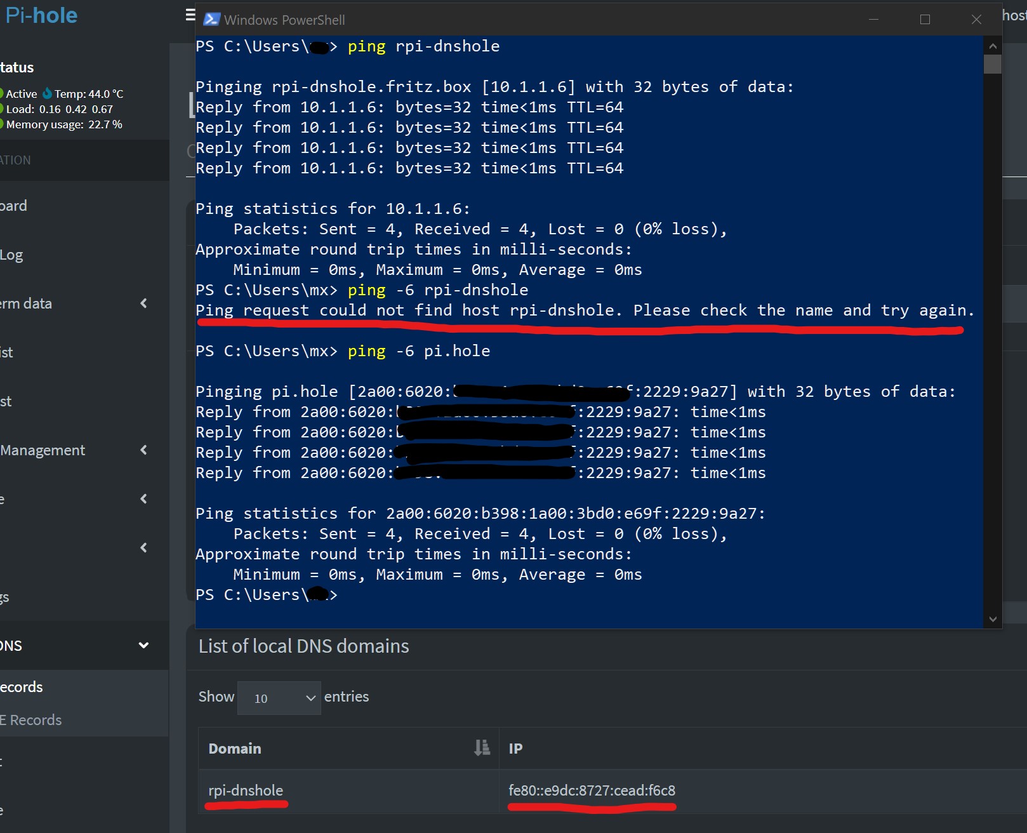Screen dimensions: 1027x833
Task: Click the temperature droplet status icon
Action: point(47,93)
